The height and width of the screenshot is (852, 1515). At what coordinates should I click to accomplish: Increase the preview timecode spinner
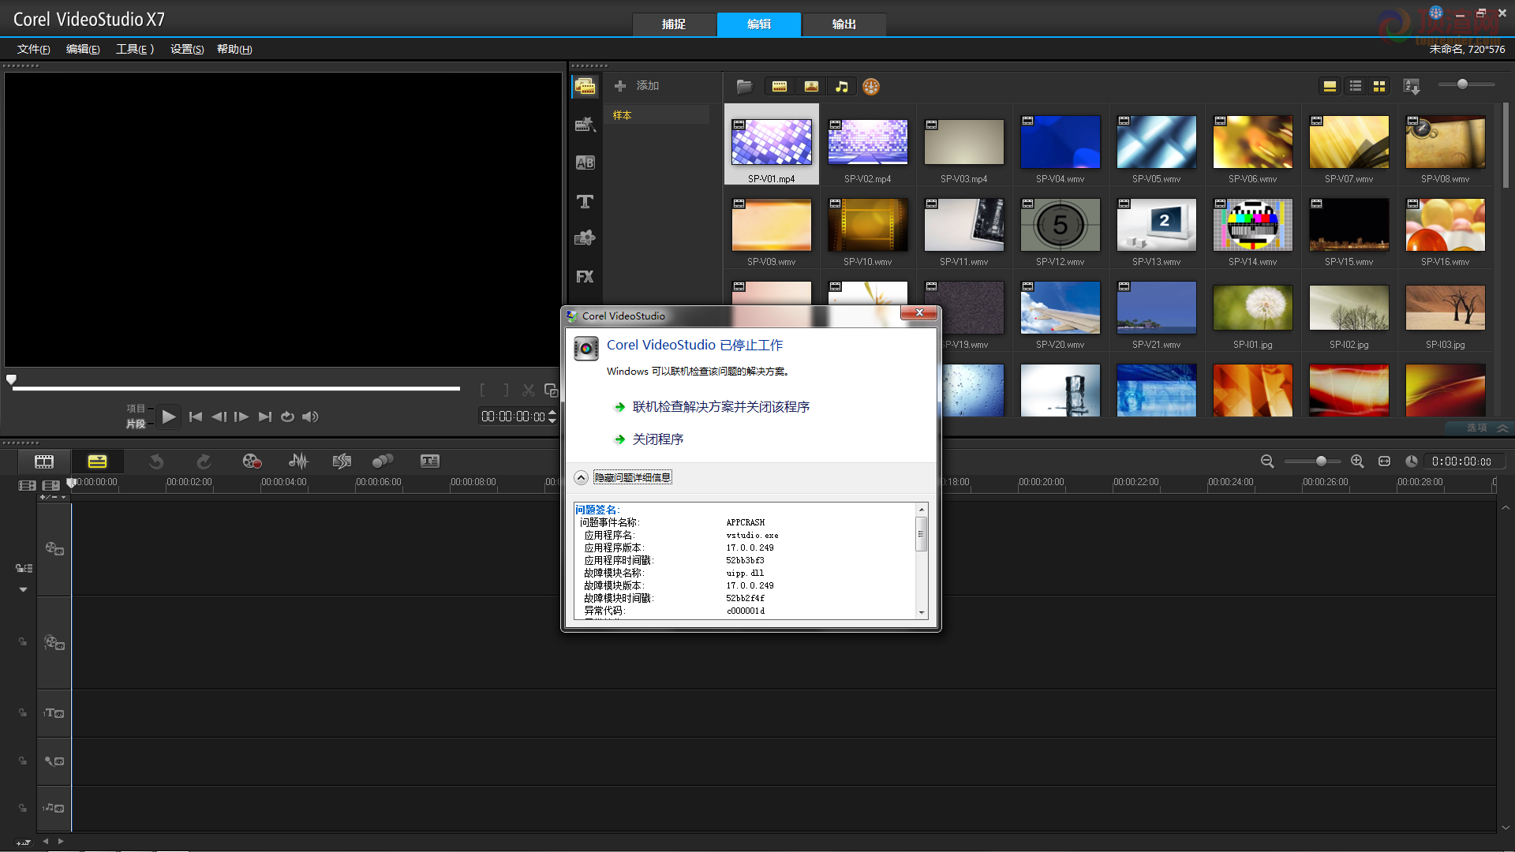[x=552, y=412]
